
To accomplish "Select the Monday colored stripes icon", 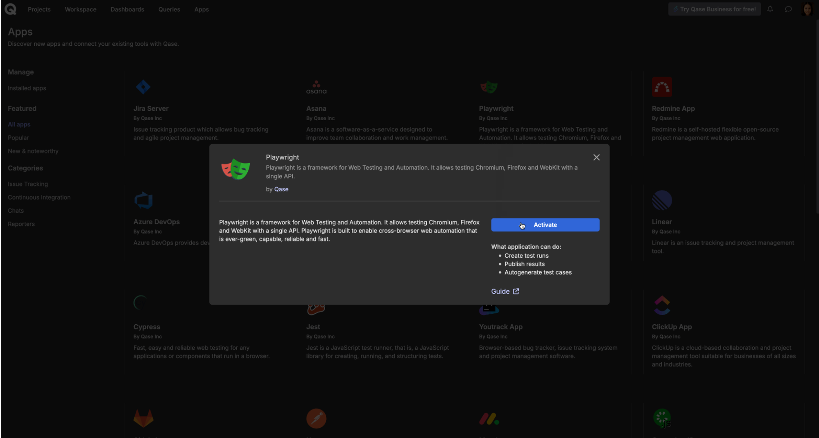I will coord(489,419).
